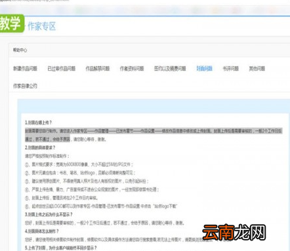This screenshot has height=251, width=290.
Task: Open the 作家专区 header link
Action: [x=41, y=26]
